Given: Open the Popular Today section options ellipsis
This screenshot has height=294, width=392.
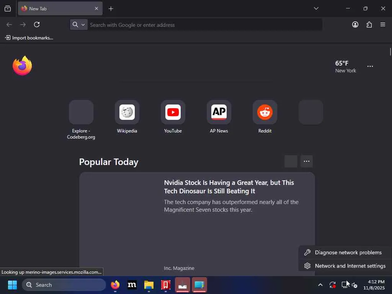Looking at the screenshot, I should tap(307, 161).
